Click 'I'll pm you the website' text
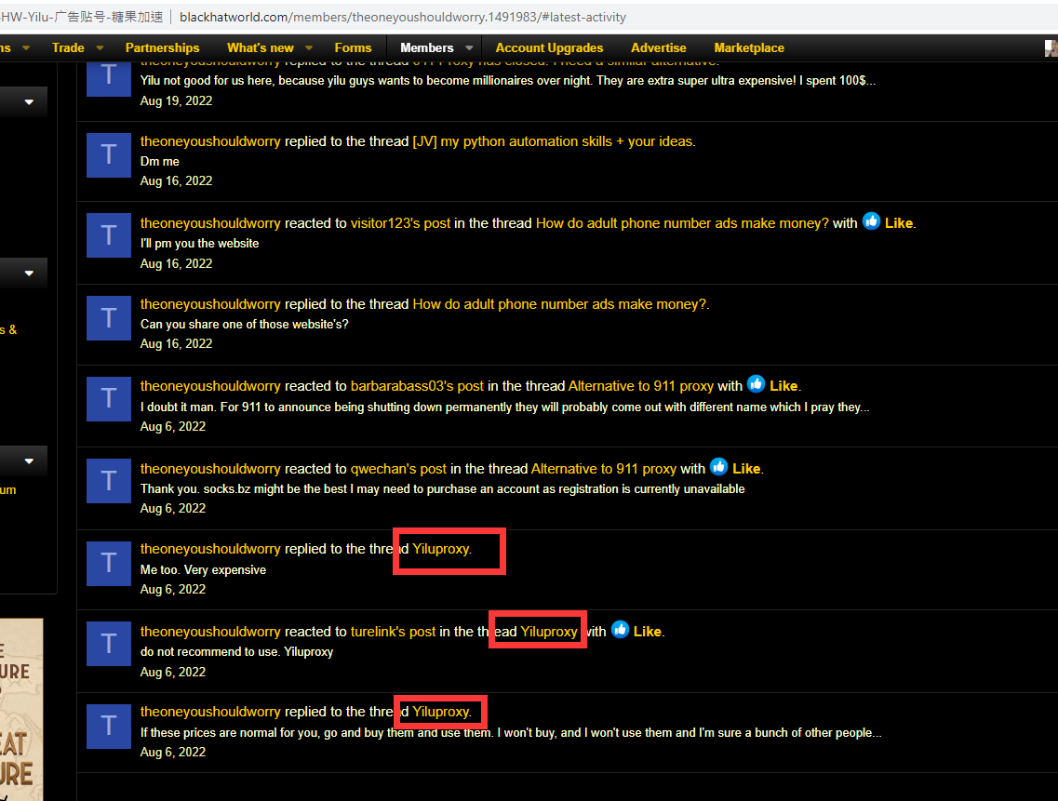This screenshot has width=1058, height=801. [x=200, y=243]
